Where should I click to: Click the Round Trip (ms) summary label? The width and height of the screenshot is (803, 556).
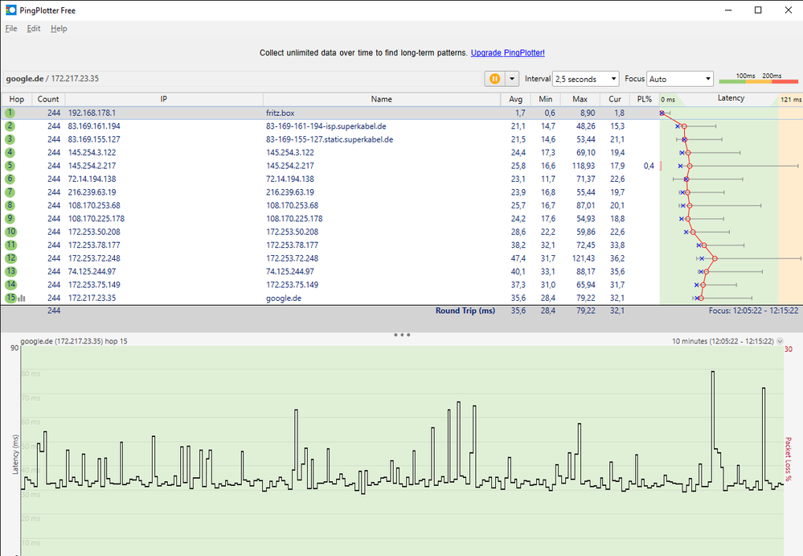465,311
